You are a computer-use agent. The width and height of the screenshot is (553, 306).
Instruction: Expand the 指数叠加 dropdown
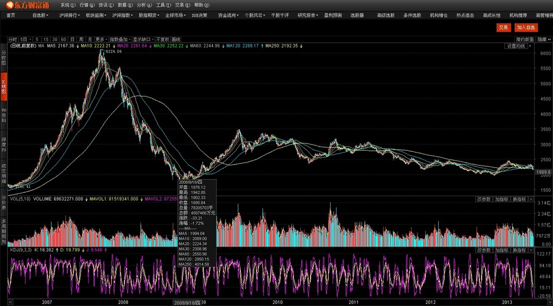(x=119, y=39)
